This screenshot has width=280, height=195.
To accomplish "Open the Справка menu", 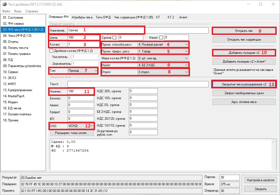I will (31, 11).
